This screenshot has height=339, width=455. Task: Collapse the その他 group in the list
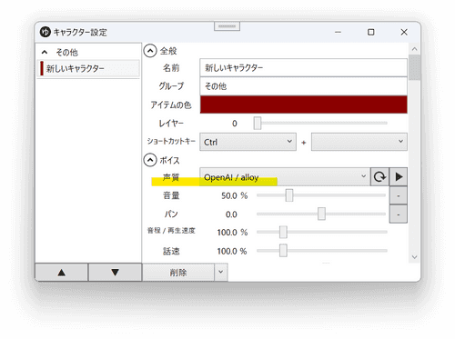point(45,52)
